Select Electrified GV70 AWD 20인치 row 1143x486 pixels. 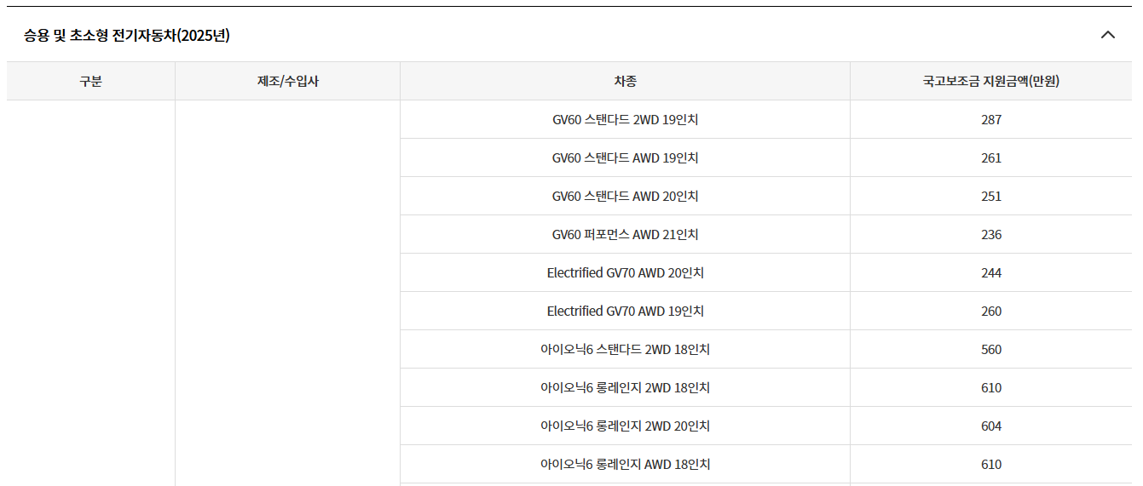point(766,273)
